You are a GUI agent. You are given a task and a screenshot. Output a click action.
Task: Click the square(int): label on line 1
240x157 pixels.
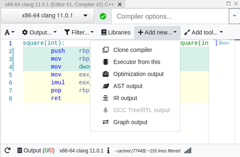(44, 43)
